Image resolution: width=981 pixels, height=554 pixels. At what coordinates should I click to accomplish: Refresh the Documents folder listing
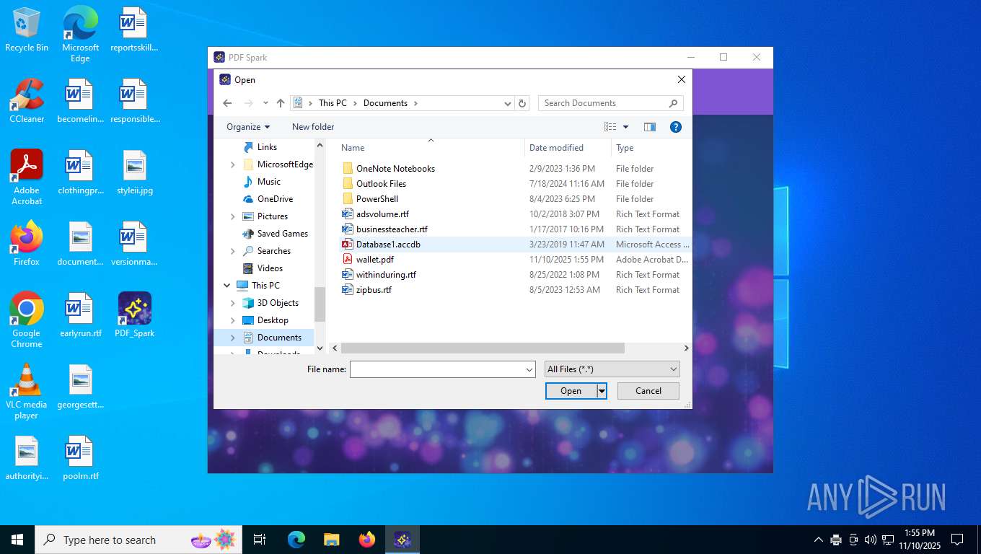pyautogui.click(x=523, y=103)
